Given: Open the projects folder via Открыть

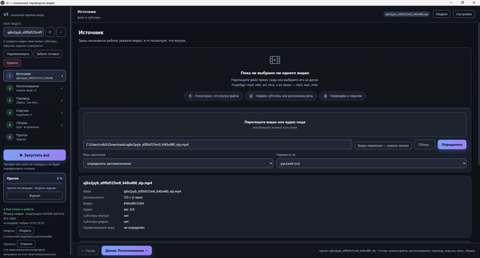Looking at the screenshot, I should [26, 244].
